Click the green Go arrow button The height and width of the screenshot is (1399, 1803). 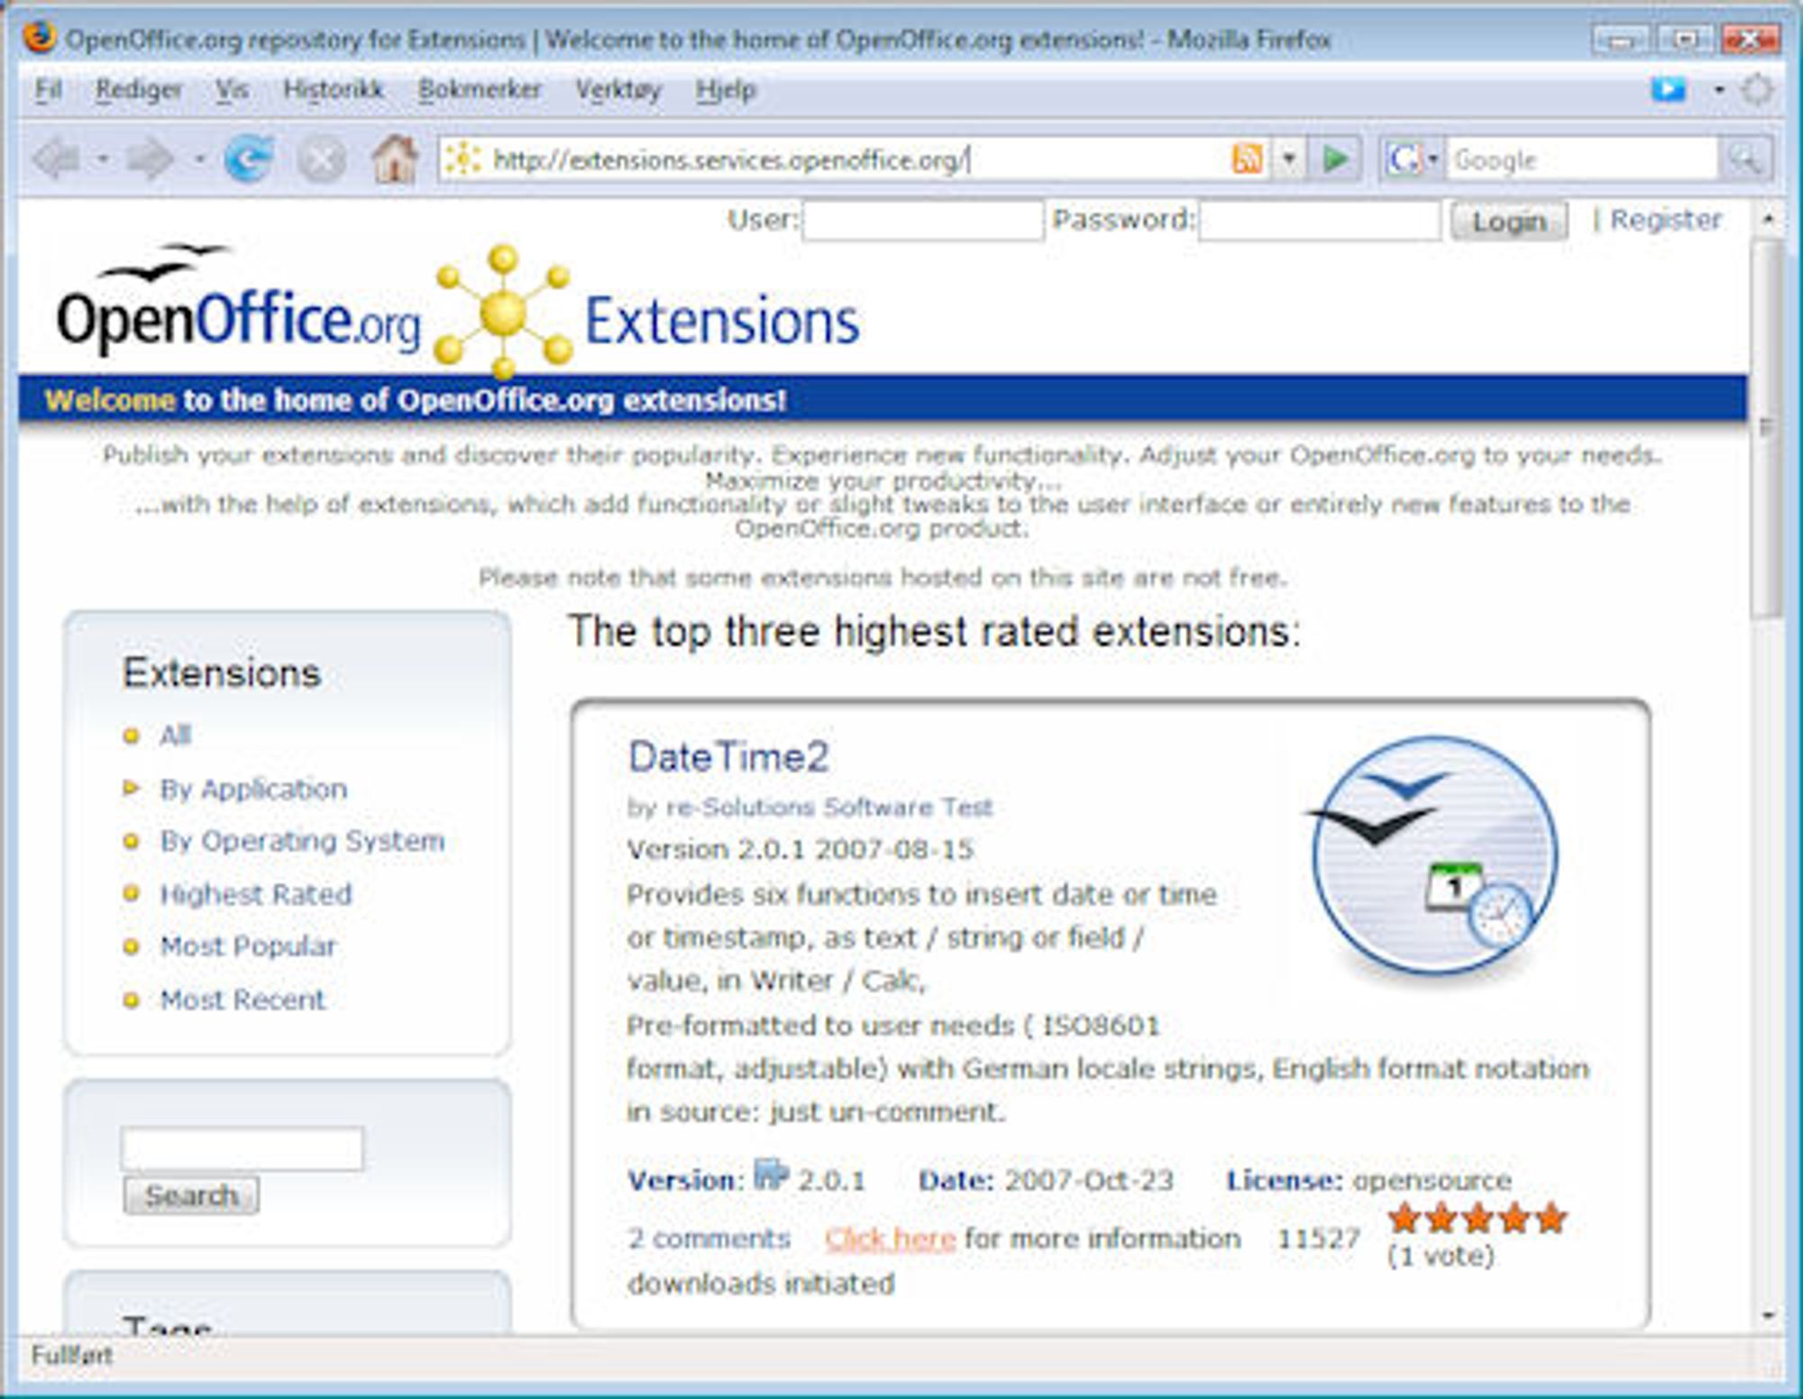point(1335,160)
